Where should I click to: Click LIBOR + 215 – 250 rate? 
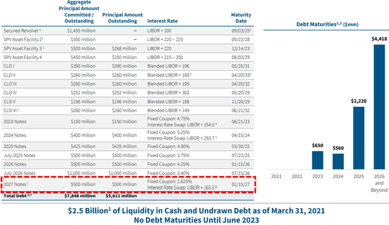coord(165,57)
